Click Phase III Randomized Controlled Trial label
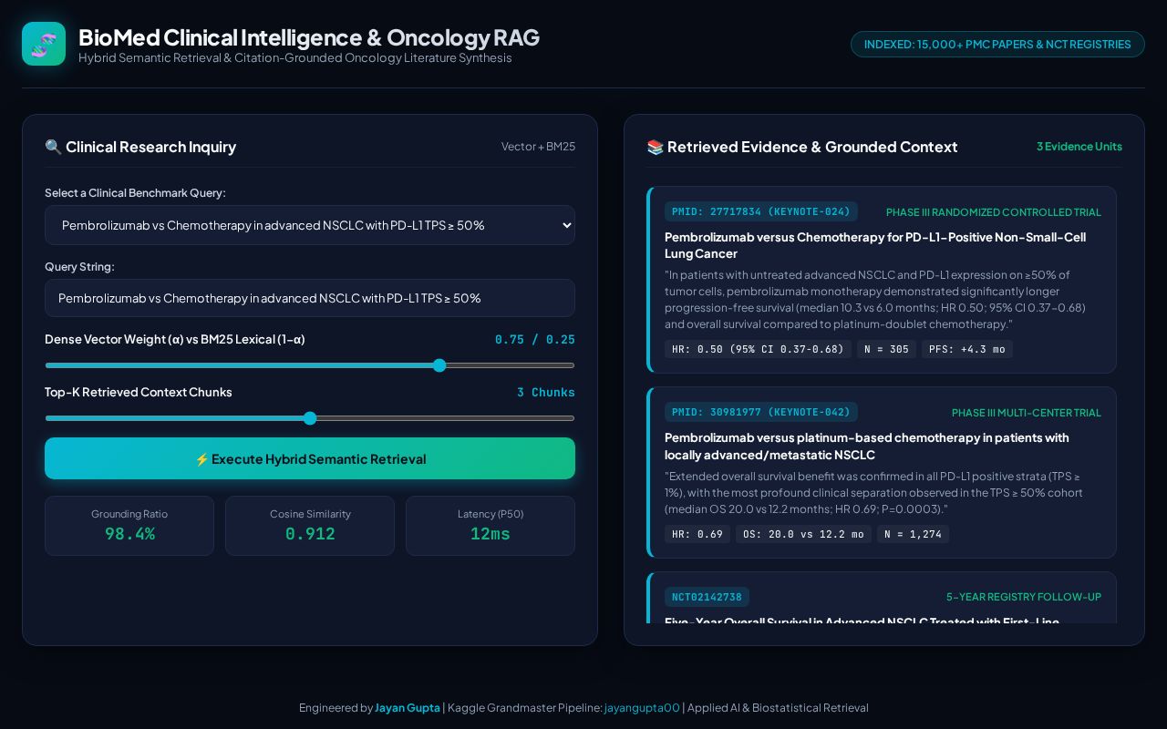Image resolution: width=1167 pixels, height=729 pixels. tap(994, 212)
